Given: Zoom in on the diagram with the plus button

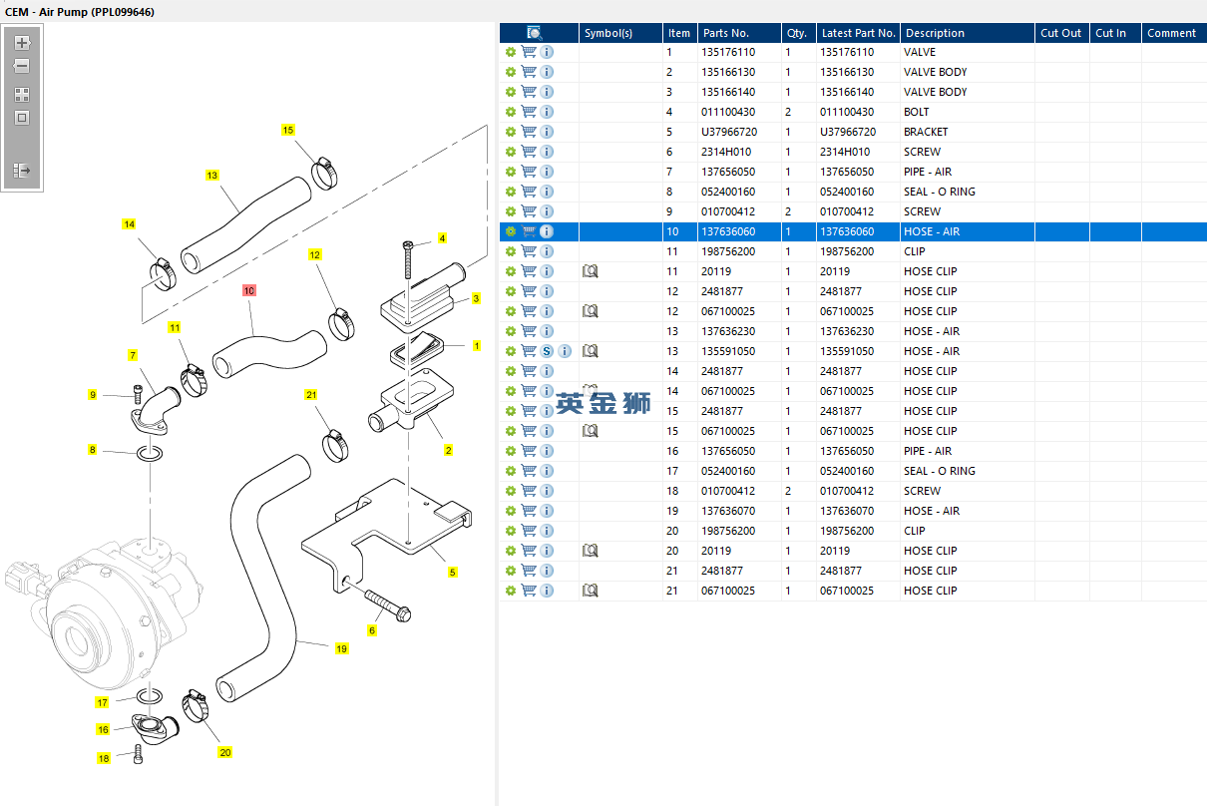Looking at the screenshot, I should (x=22, y=43).
